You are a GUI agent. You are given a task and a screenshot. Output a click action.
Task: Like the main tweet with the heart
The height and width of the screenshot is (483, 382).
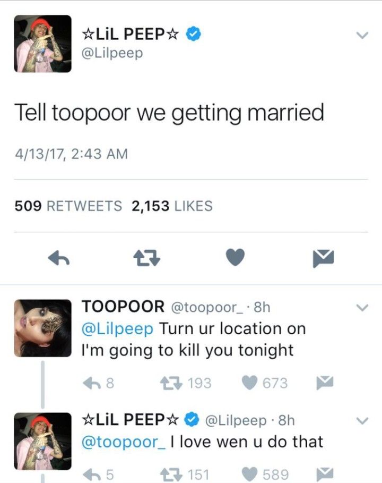pyautogui.click(x=235, y=257)
